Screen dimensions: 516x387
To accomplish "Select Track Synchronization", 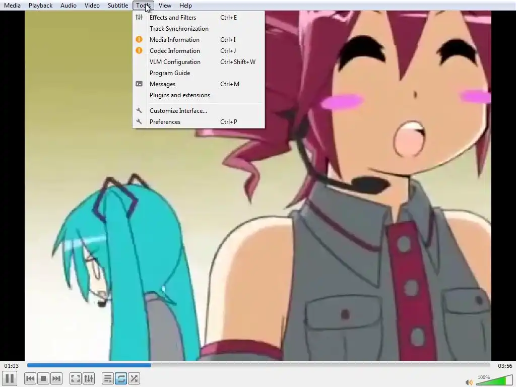I will point(199,29).
